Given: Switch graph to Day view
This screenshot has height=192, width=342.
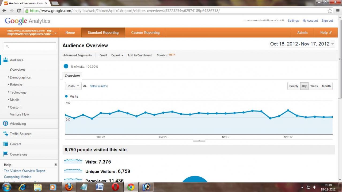Looking at the screenshot, I should tap(304, 86).
